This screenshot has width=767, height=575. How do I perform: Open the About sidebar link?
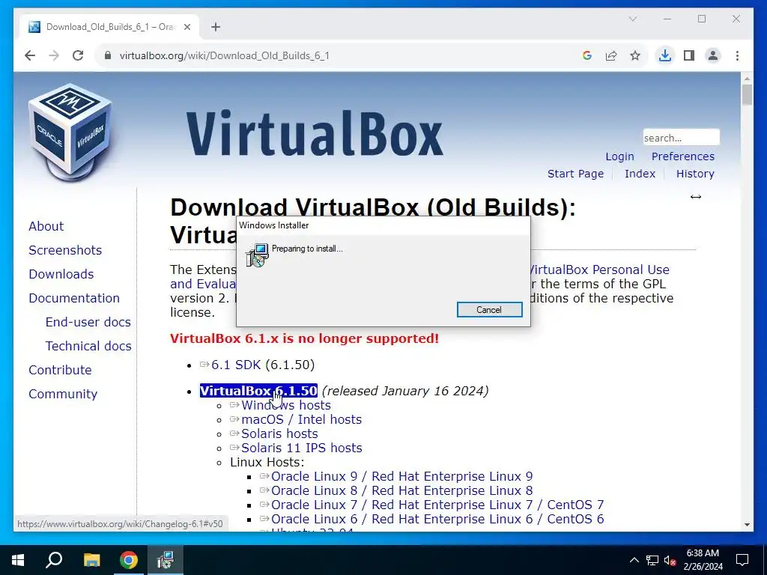click(x=46, y=226)
